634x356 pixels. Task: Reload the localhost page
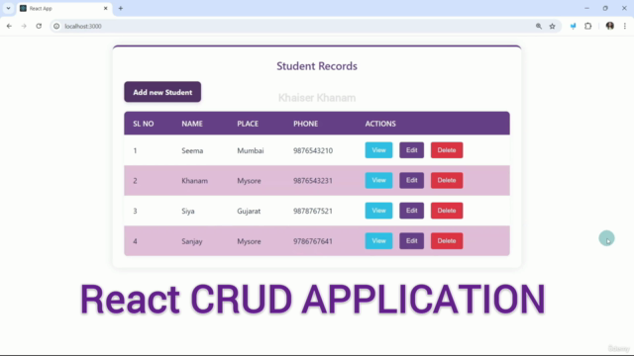pos(39,27)
